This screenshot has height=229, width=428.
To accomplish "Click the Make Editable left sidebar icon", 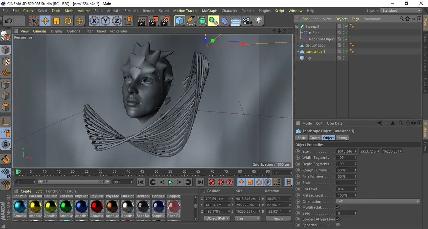I will coord(6,35).
